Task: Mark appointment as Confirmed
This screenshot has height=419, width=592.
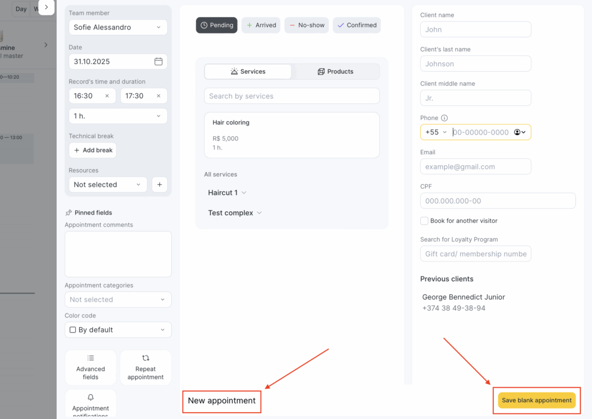Action: pyautogui.click(x=357, y=25)
